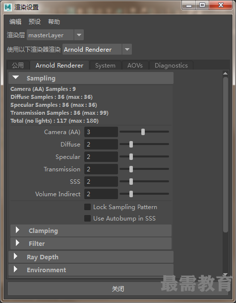This screenshot has height=303, width=236.
Task: Click the Total (no lights) : 117 text
Action: click(x=39, y=121)
